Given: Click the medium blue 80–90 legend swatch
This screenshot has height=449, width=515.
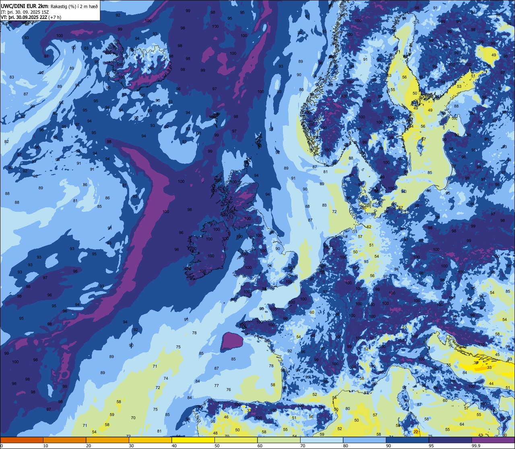Looking at the screenshot, I should click(x=365, y=440).
